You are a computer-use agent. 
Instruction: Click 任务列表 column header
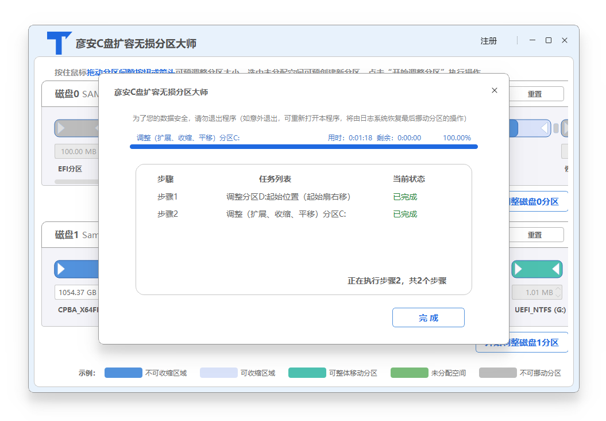pos(275,179)
